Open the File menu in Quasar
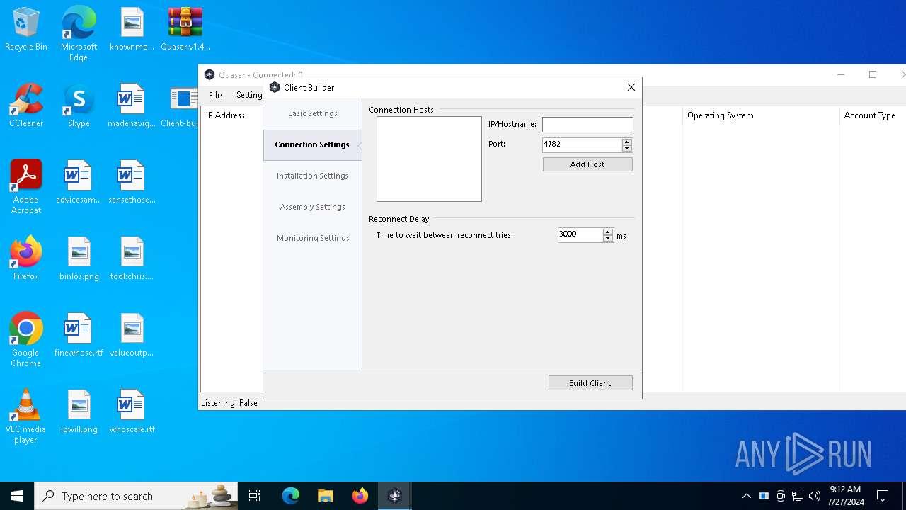The image size is (906, 510). 215,95
